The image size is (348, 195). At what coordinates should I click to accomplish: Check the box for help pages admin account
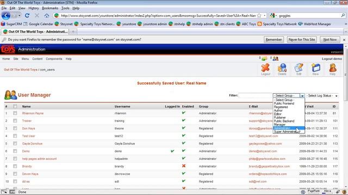click(x=15, y=159)
